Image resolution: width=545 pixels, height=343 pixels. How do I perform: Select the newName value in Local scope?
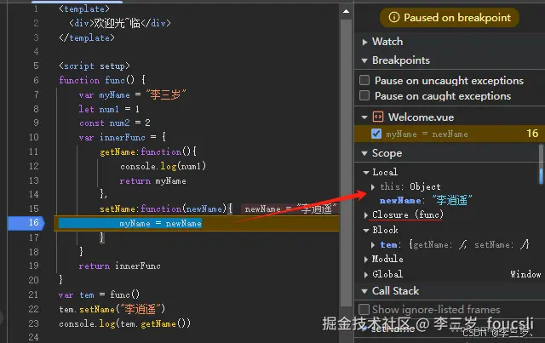(x=452, y=201)
